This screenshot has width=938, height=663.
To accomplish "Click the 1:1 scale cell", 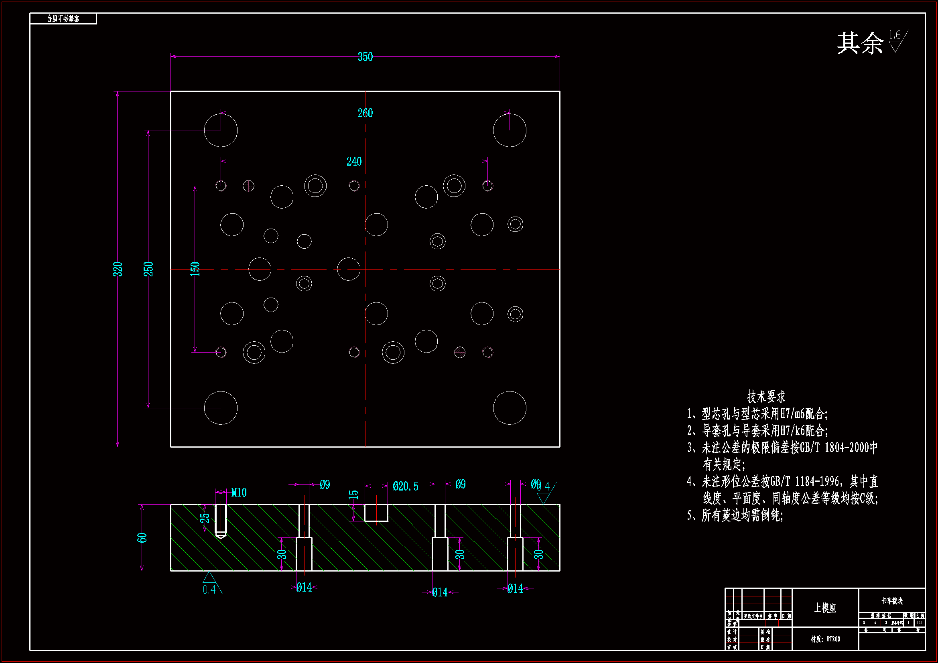I will [919, 623].
